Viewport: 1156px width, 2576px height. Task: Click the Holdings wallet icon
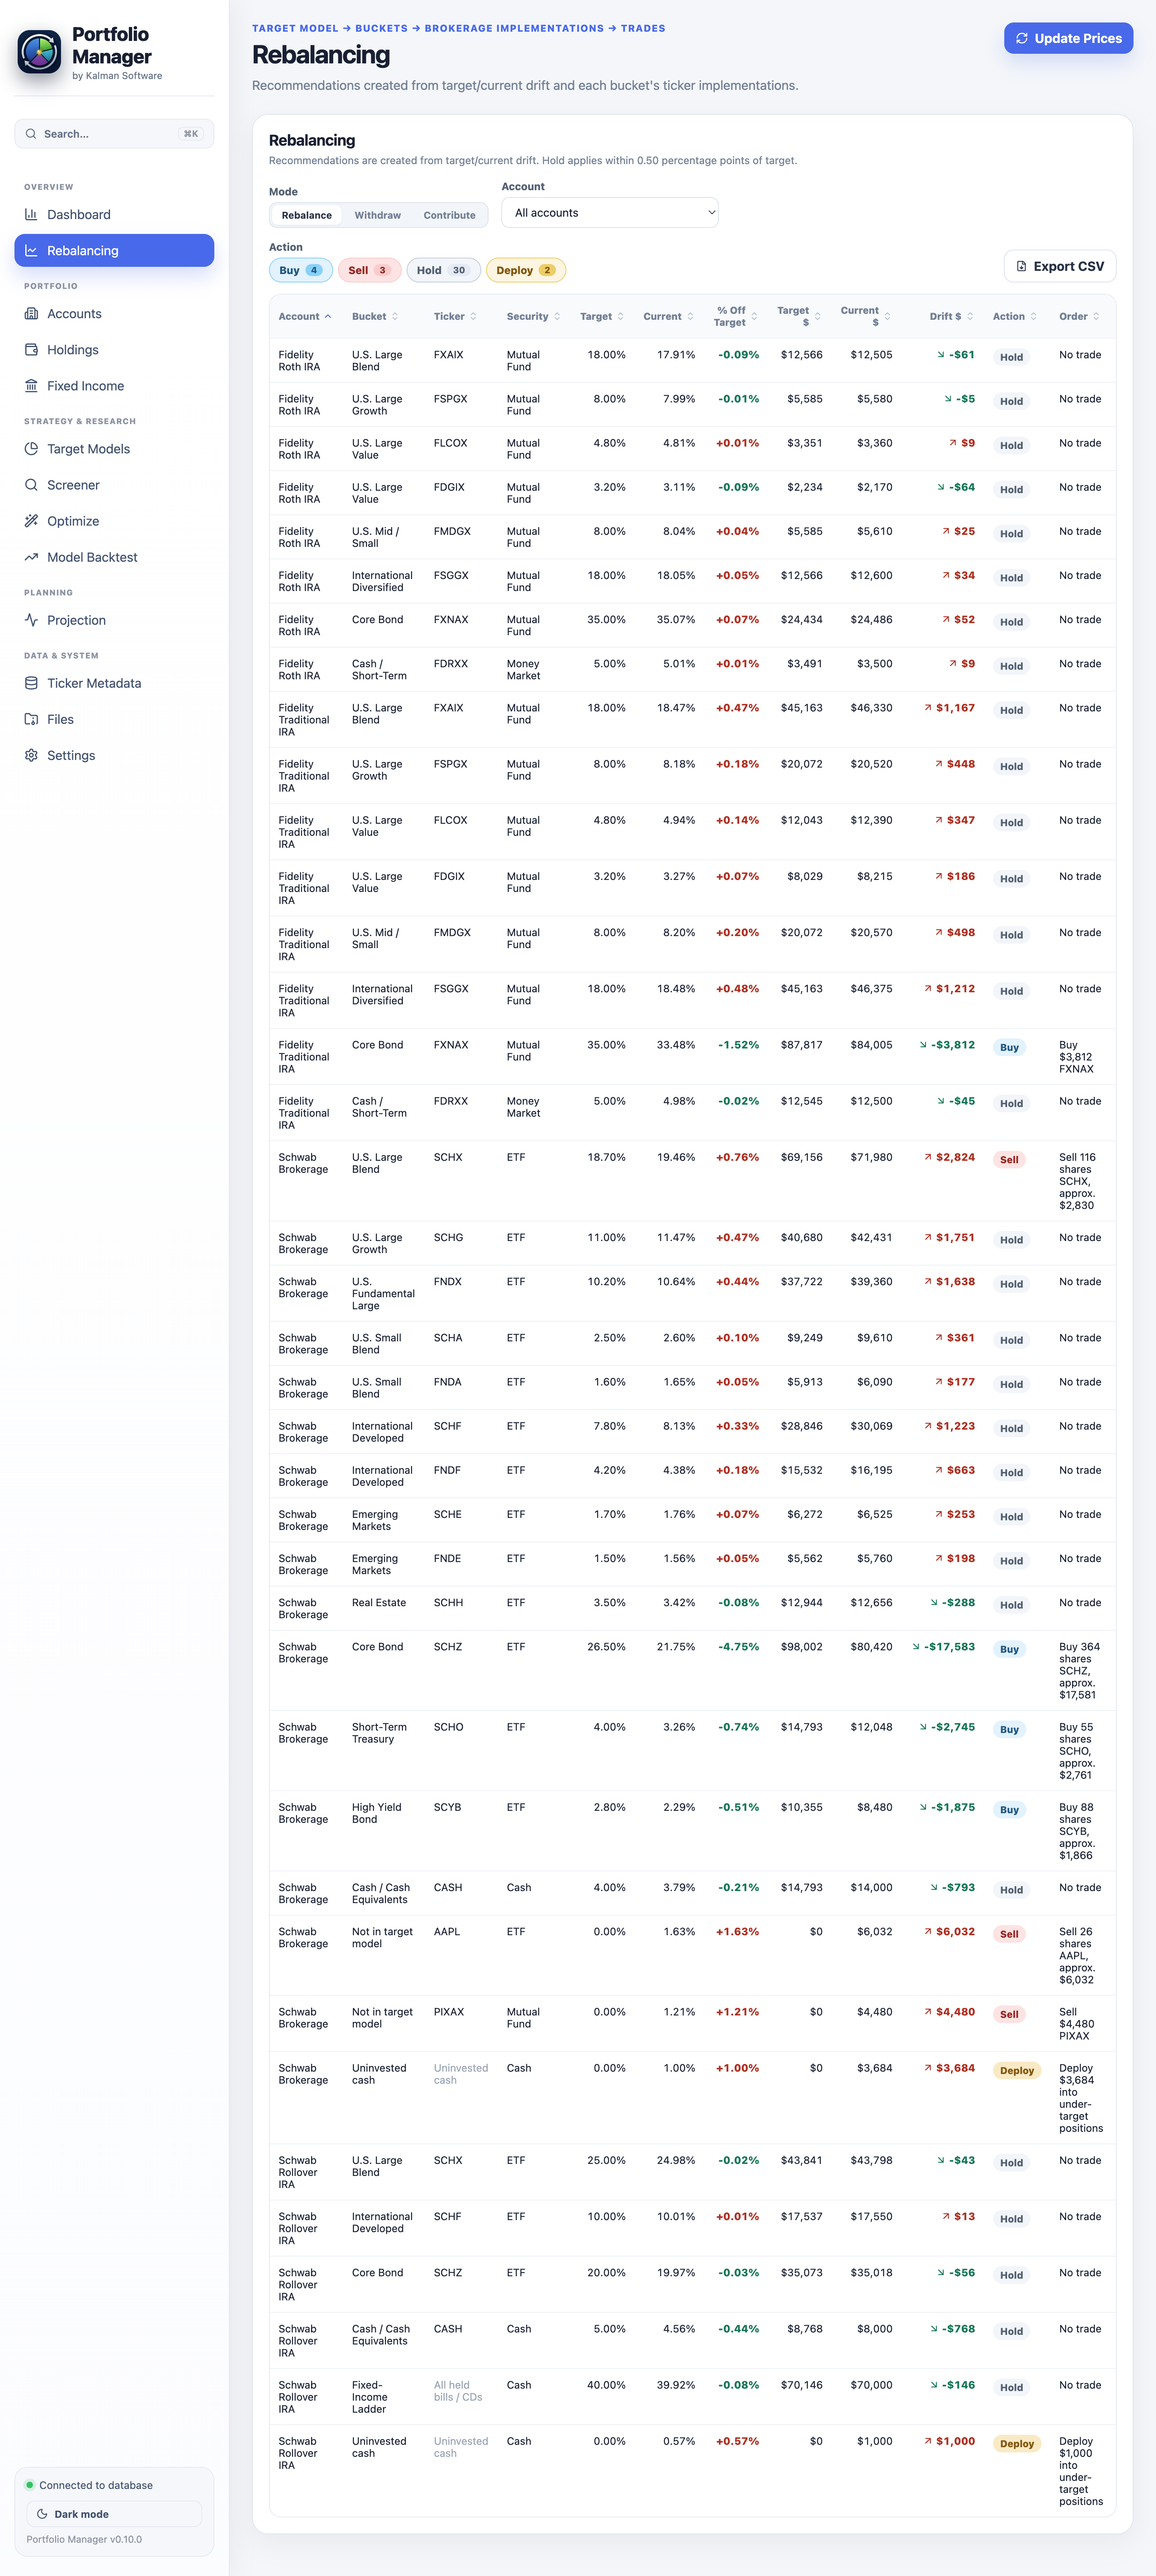tap(31, 349)
